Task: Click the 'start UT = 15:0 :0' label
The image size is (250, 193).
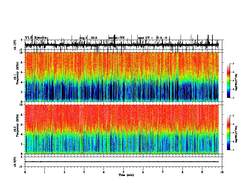Action: pyautogui.click(x=152, y=38)
